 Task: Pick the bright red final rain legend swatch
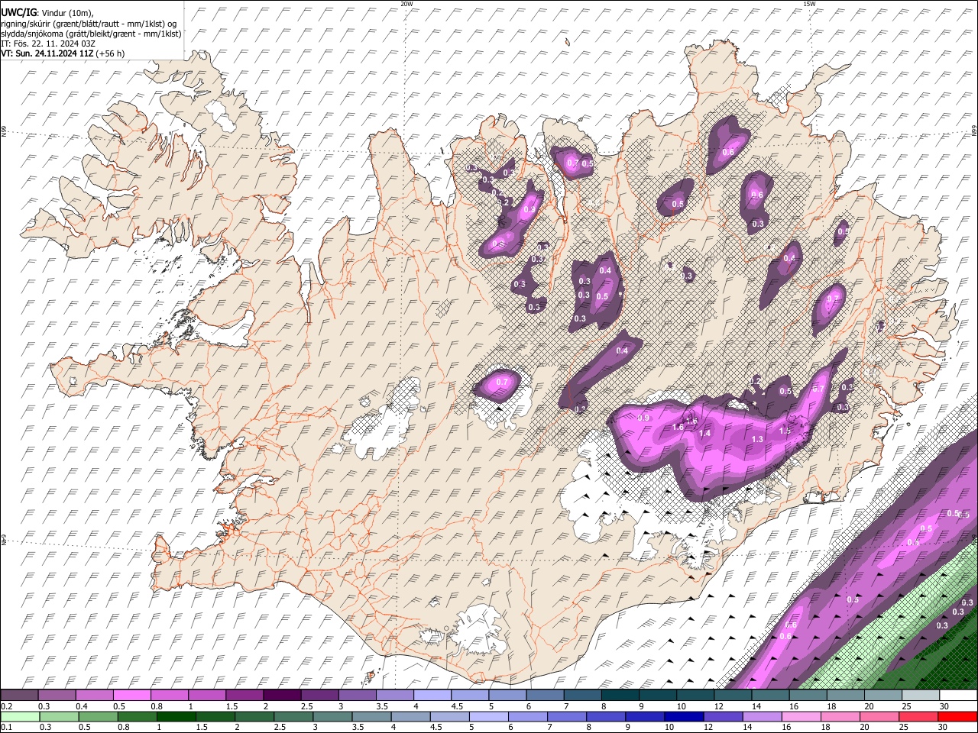[958, 716]
